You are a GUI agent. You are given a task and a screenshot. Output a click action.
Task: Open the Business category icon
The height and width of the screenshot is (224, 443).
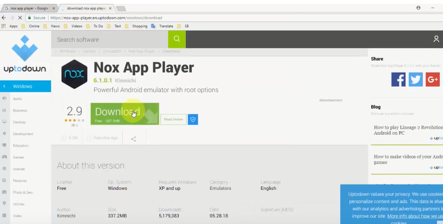coord(4,110)
